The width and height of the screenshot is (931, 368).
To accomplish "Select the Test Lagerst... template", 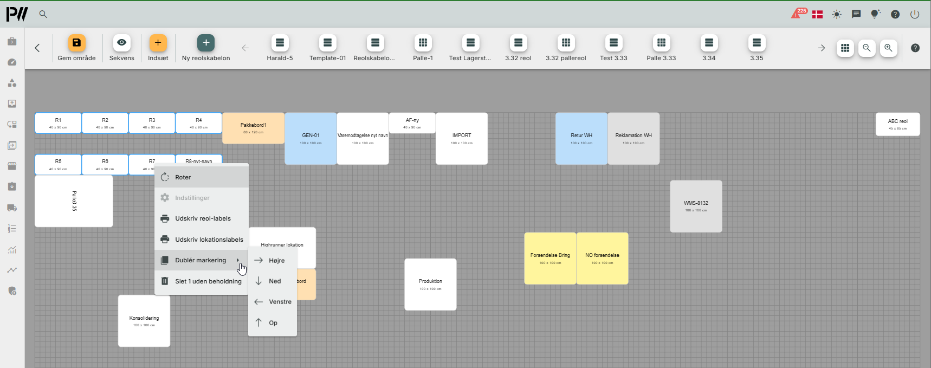I will pyautogui.click(x=470, y=48).
